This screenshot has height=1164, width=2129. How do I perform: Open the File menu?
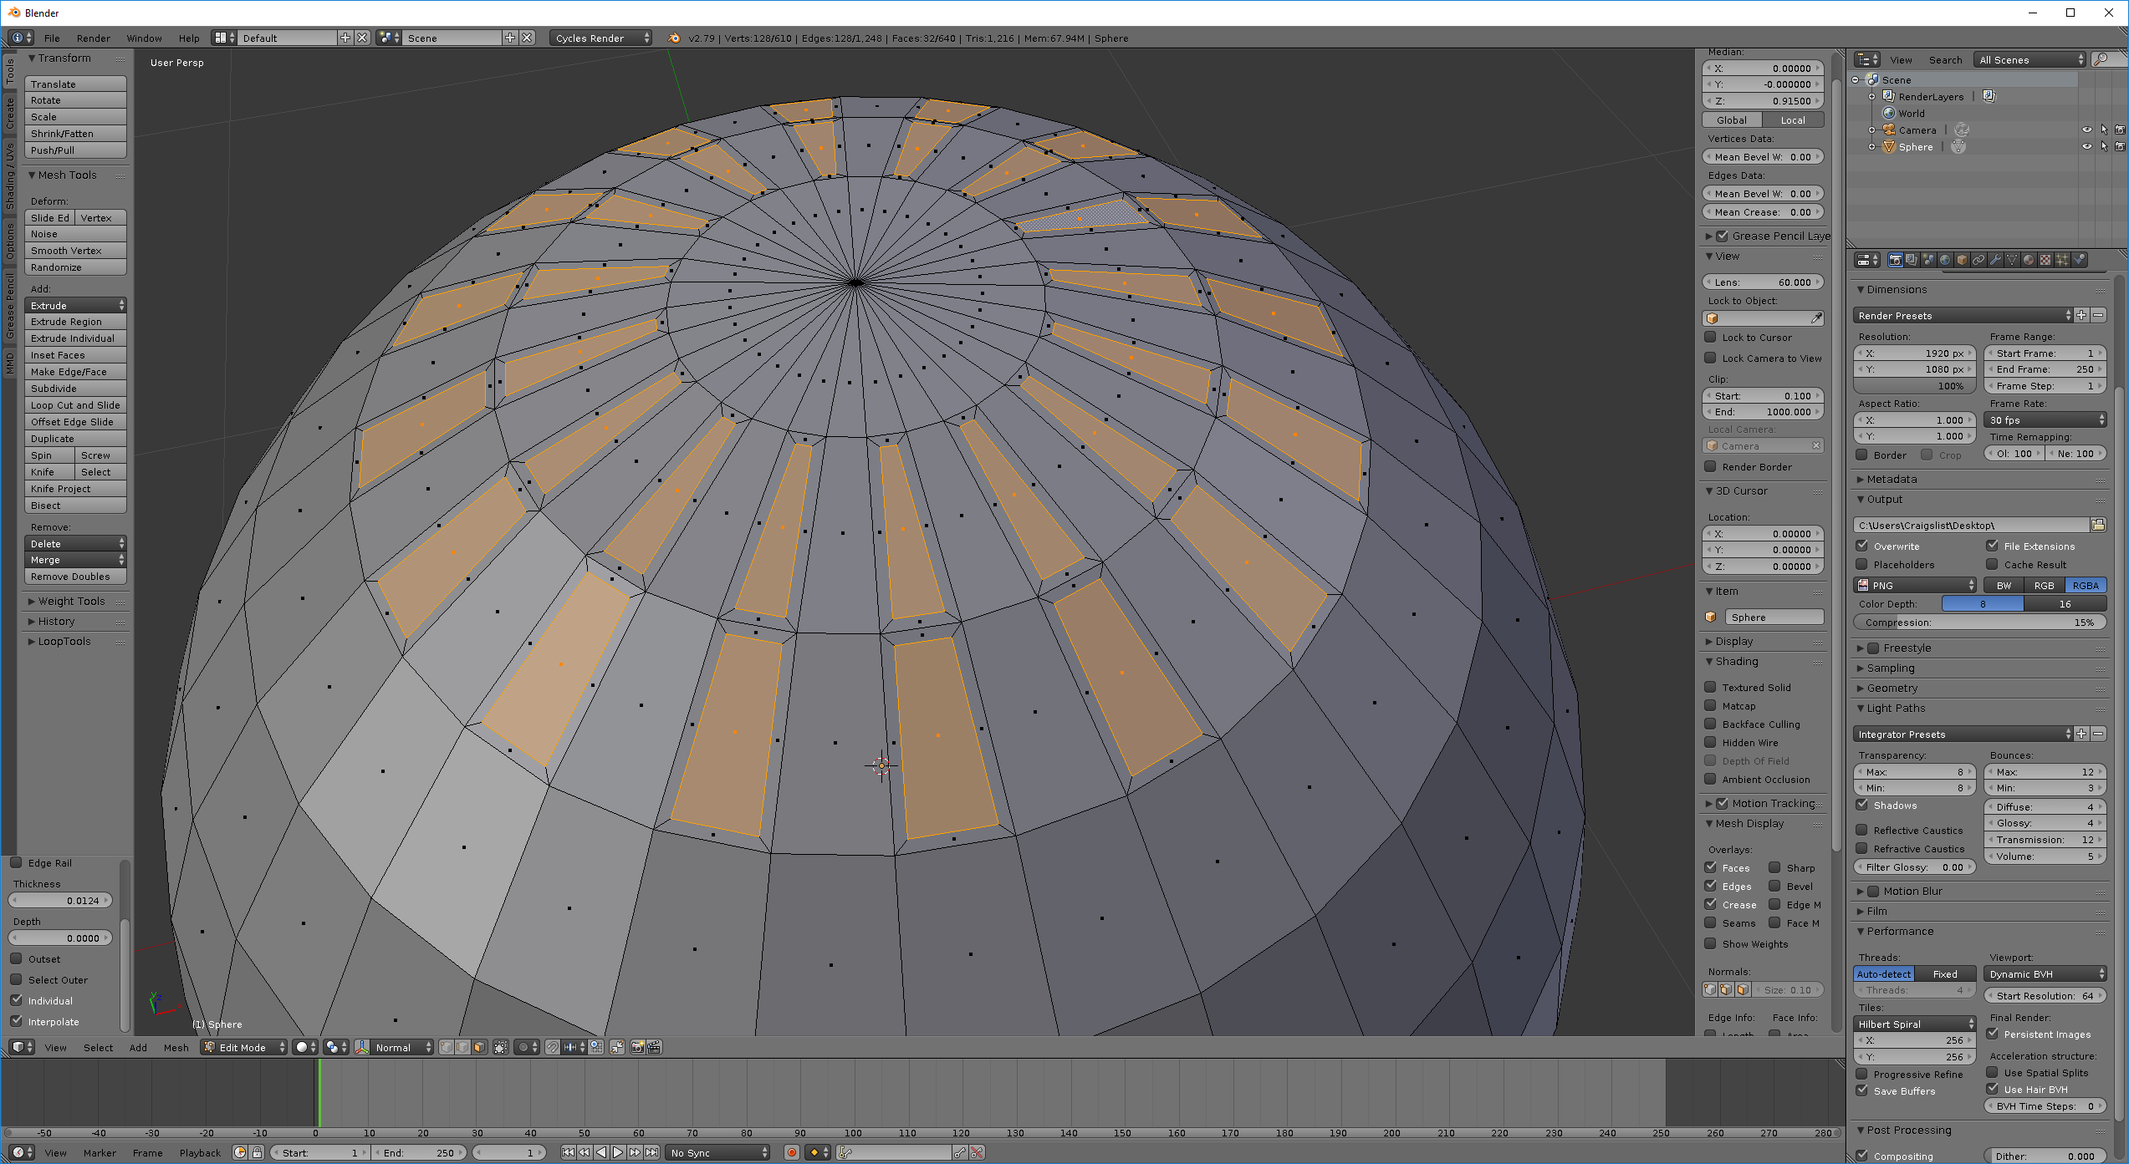[52, 38]
